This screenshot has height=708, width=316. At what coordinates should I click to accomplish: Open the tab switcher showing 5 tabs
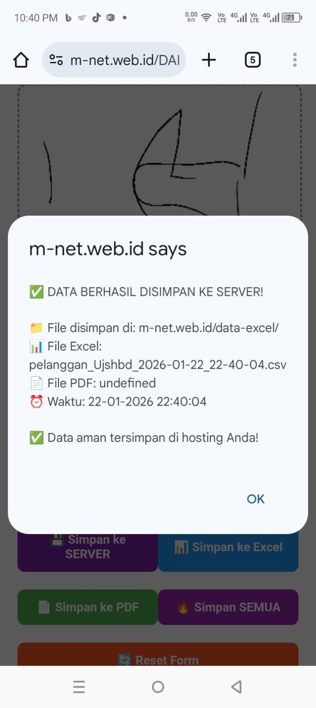252,60
